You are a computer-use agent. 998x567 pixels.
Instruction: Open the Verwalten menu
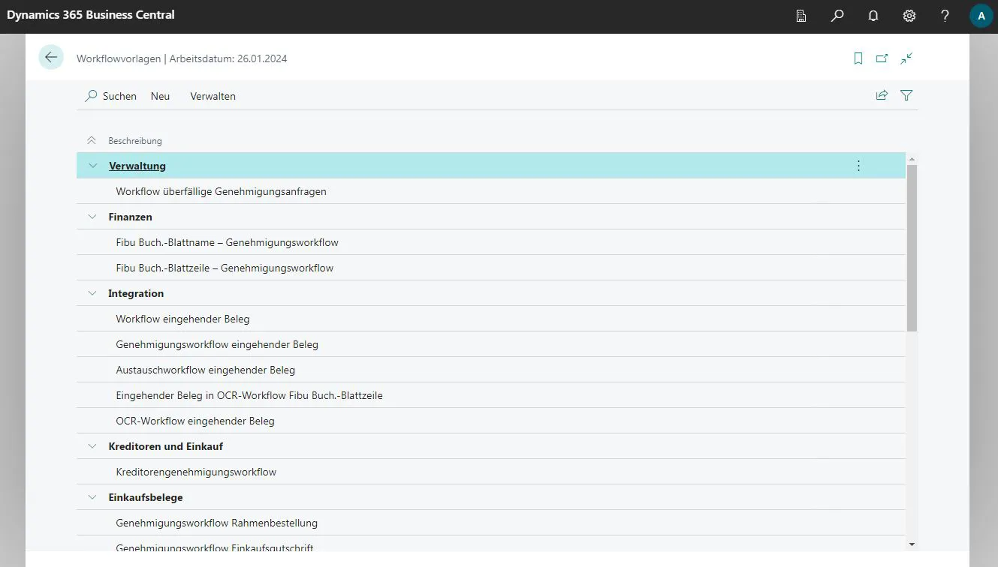[x=213, y=96]
